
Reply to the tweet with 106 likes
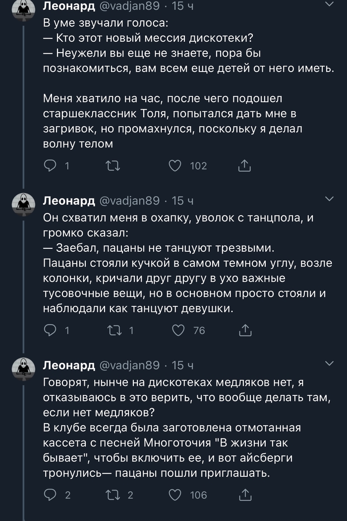[x=51, y=495]
